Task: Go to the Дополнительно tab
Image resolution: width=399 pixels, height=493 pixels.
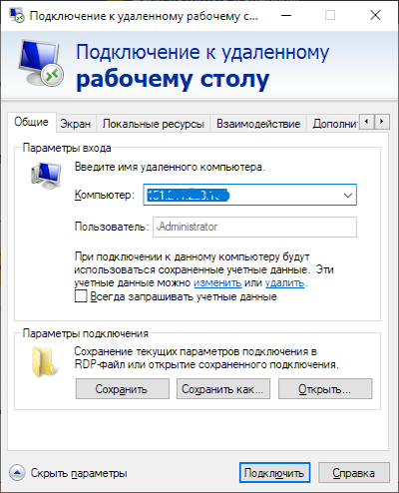Action: click(333, 124)
